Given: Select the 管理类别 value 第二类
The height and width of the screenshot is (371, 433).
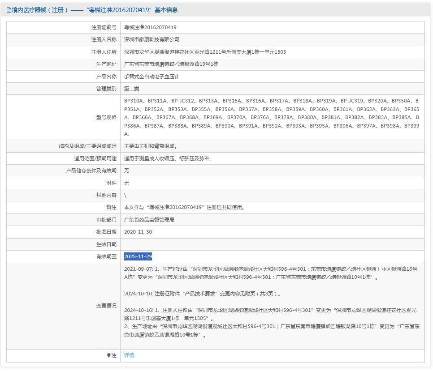Looking at the screenshot, I should point(132,88).
